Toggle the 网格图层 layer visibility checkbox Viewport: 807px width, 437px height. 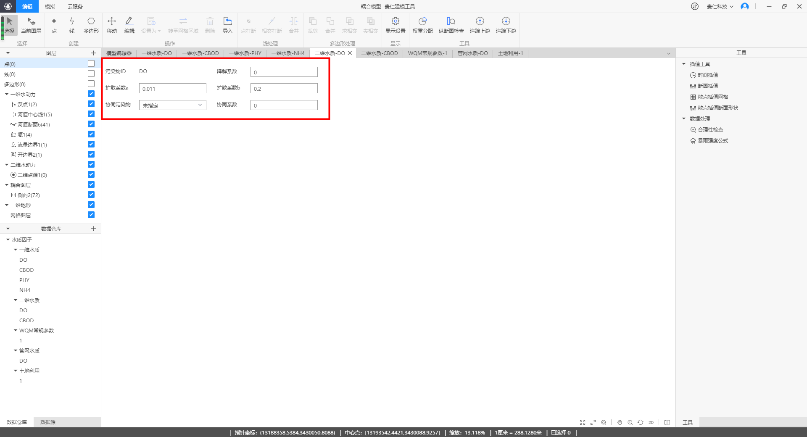pyautogui.click(x=91, y=215)
